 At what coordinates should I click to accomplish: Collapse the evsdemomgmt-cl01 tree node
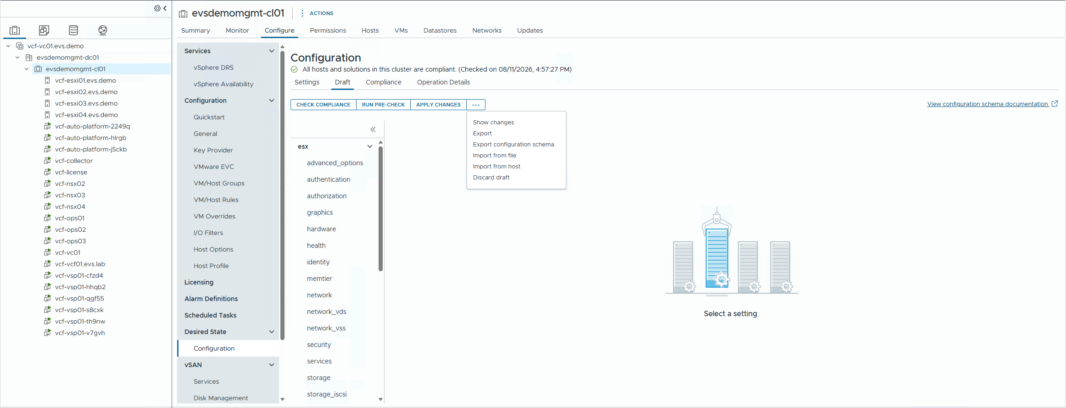[27, 69]
